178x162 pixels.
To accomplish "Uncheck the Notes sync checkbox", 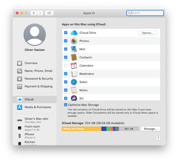I will [66, 90].
